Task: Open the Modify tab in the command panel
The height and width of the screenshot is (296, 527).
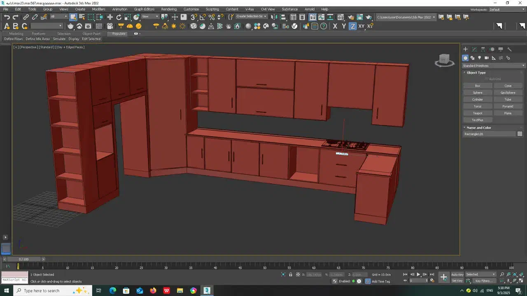Action: 474,49
